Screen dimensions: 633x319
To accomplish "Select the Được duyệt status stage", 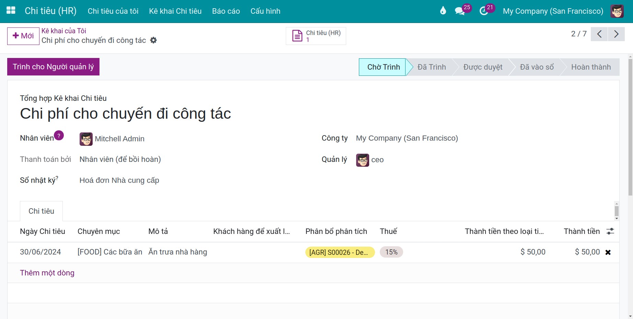I will (483, 67).
